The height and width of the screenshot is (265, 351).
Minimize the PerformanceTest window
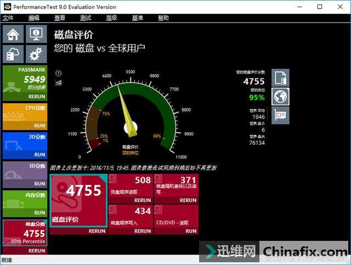(299, 7)
